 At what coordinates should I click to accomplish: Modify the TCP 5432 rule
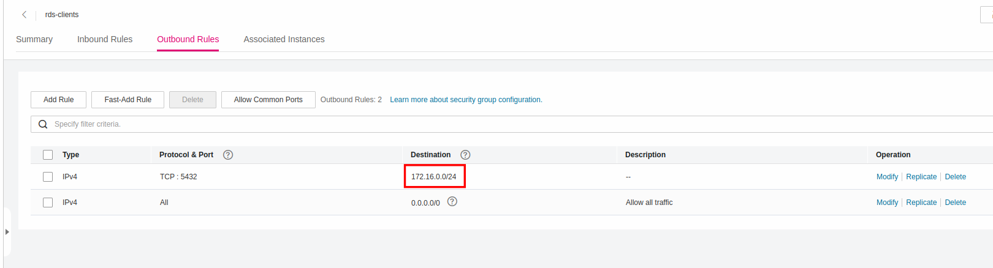[x=887, y=177]
